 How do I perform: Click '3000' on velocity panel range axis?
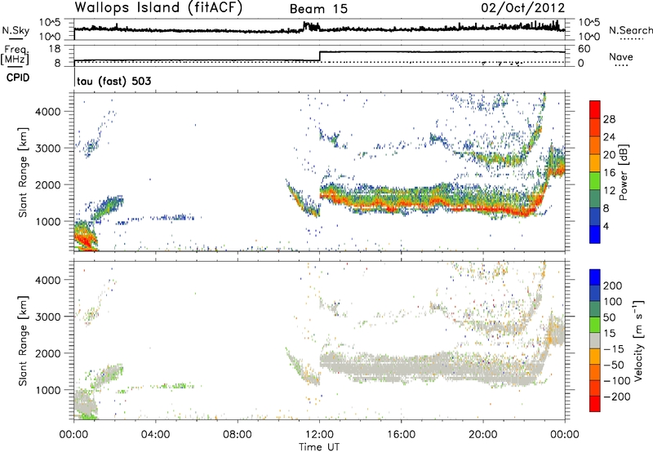pos(47,317)
